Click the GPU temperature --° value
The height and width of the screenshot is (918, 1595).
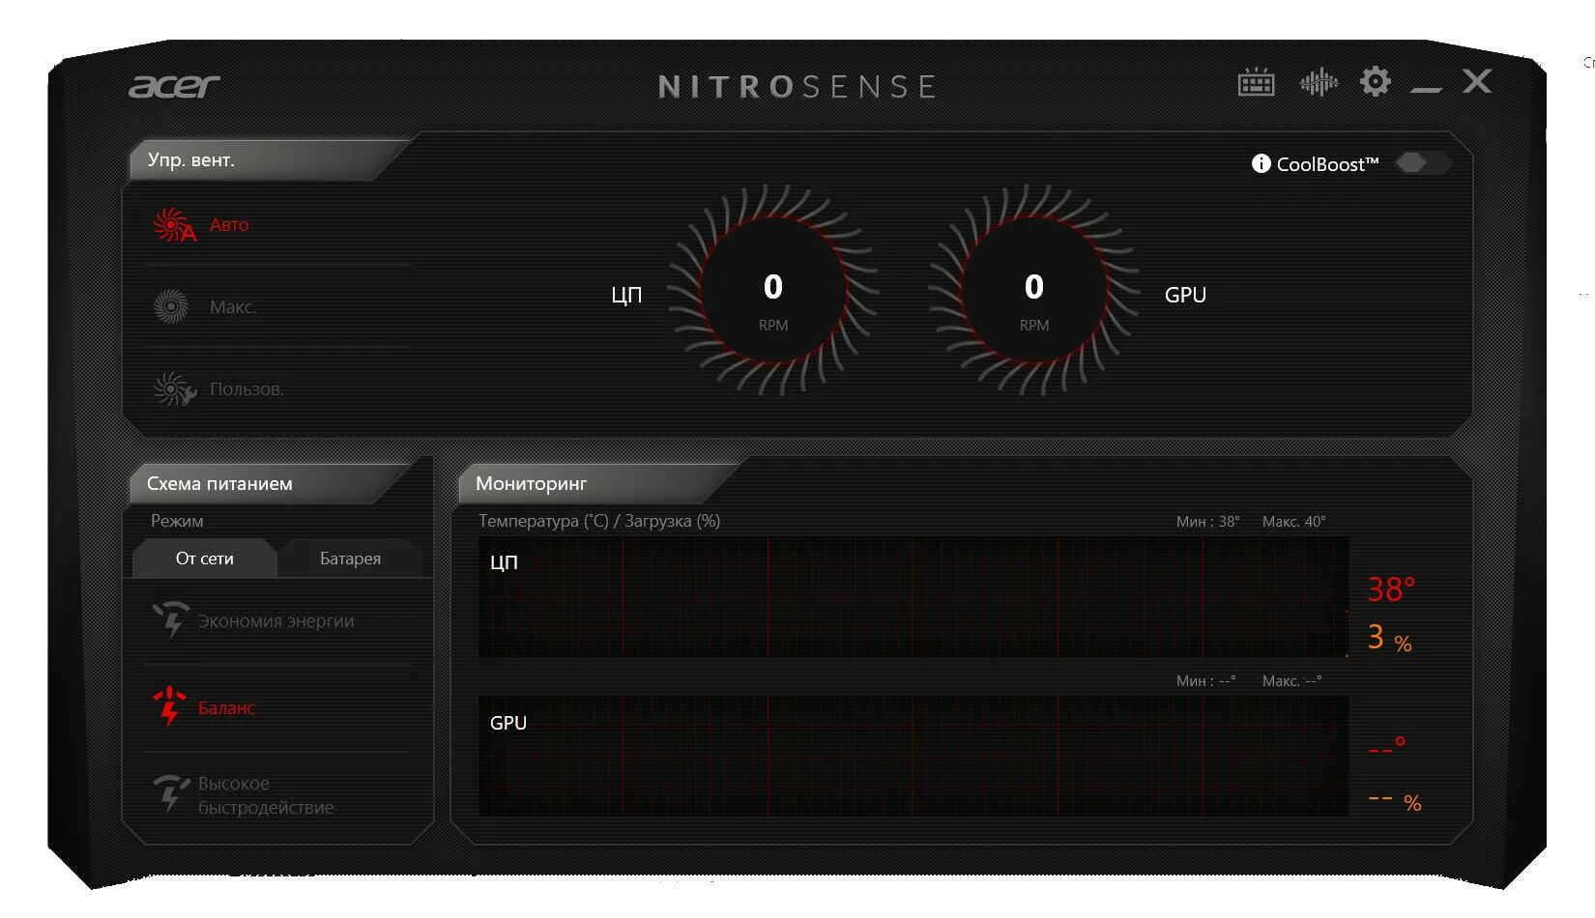(1386, 746)
